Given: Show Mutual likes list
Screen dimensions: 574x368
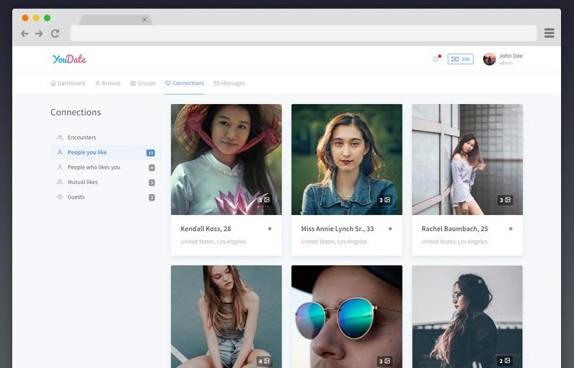Looking at the screenshot, I should [x=106, y=182].
